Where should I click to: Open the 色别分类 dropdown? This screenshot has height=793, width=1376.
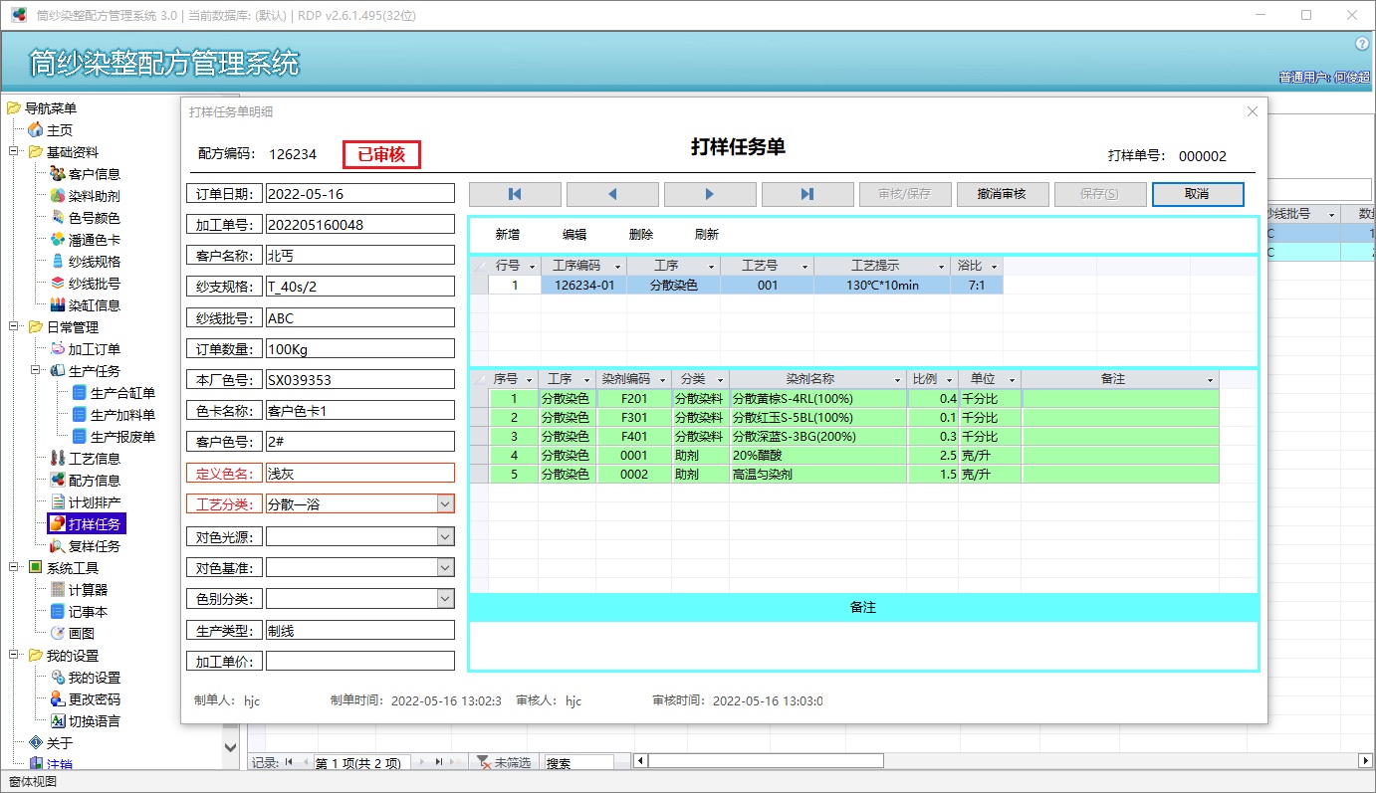coord(445,599)
